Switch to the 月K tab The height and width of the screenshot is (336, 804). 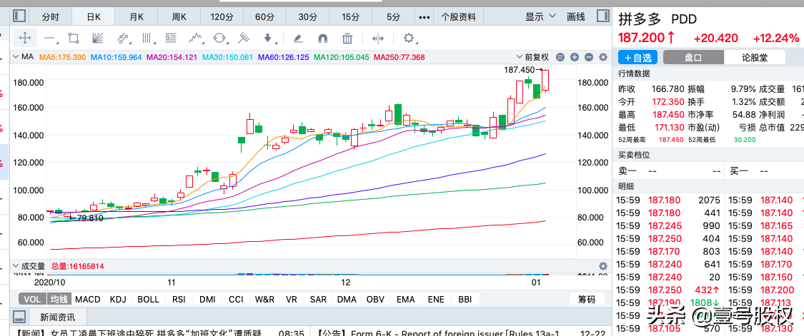[x=137, y=17]
